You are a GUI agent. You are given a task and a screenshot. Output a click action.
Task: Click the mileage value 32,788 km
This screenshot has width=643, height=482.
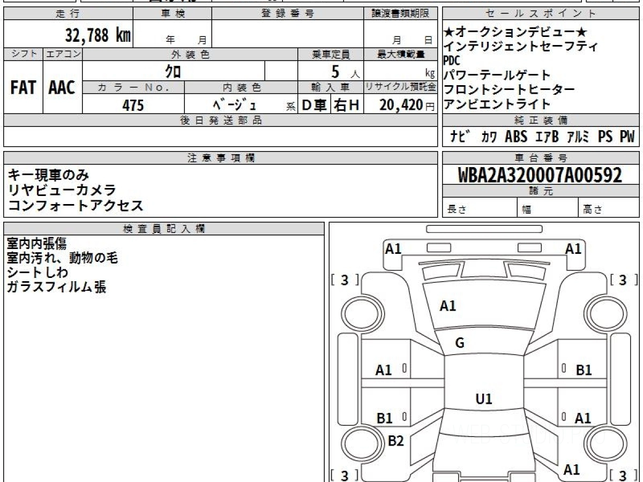click(98, 35)
